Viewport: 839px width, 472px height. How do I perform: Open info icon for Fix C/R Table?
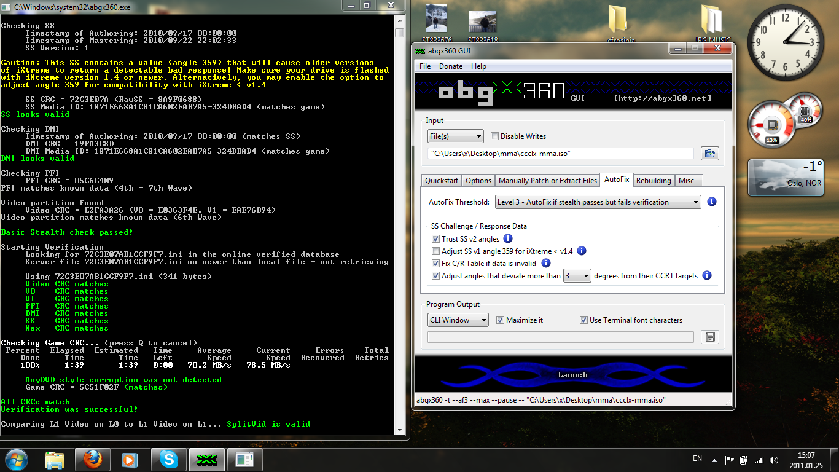coord(545,263)
